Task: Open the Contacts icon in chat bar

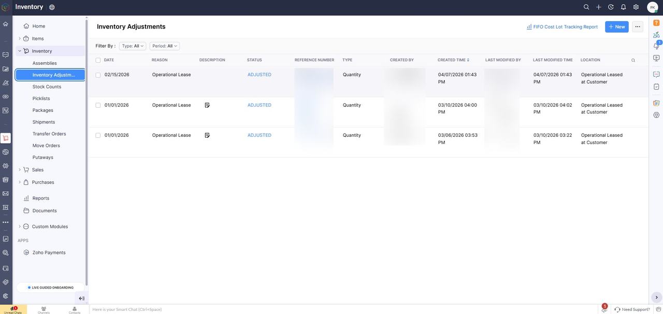Action: 75,310
